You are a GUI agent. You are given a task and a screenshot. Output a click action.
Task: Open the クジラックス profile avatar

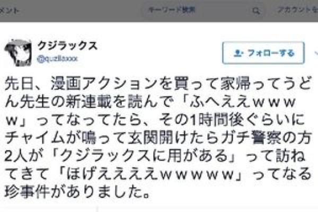[x=18, y=53]
